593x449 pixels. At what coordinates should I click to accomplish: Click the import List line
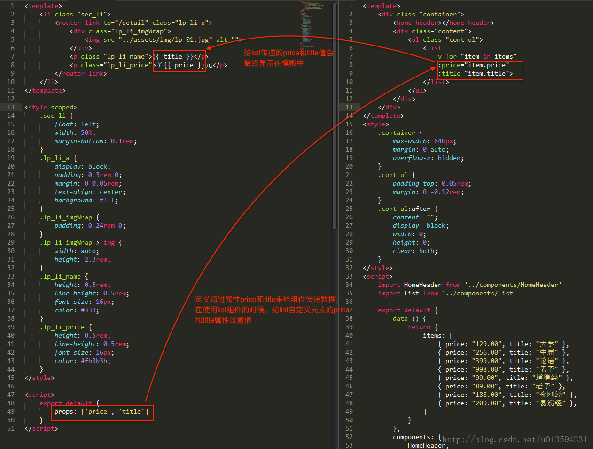(x=447, y=293)
